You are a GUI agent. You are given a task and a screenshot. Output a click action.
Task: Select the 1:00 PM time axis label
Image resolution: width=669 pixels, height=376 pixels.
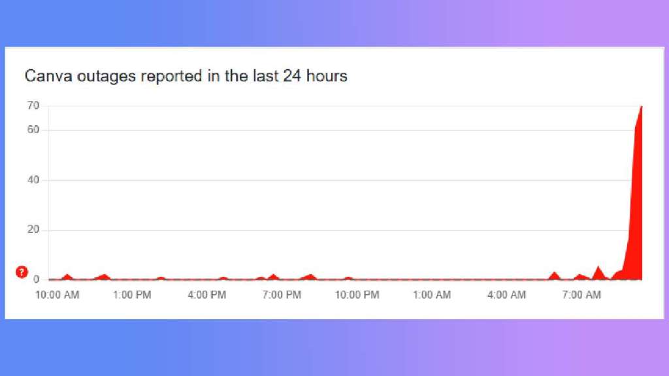pyautogui.click(x=132, y=295)
